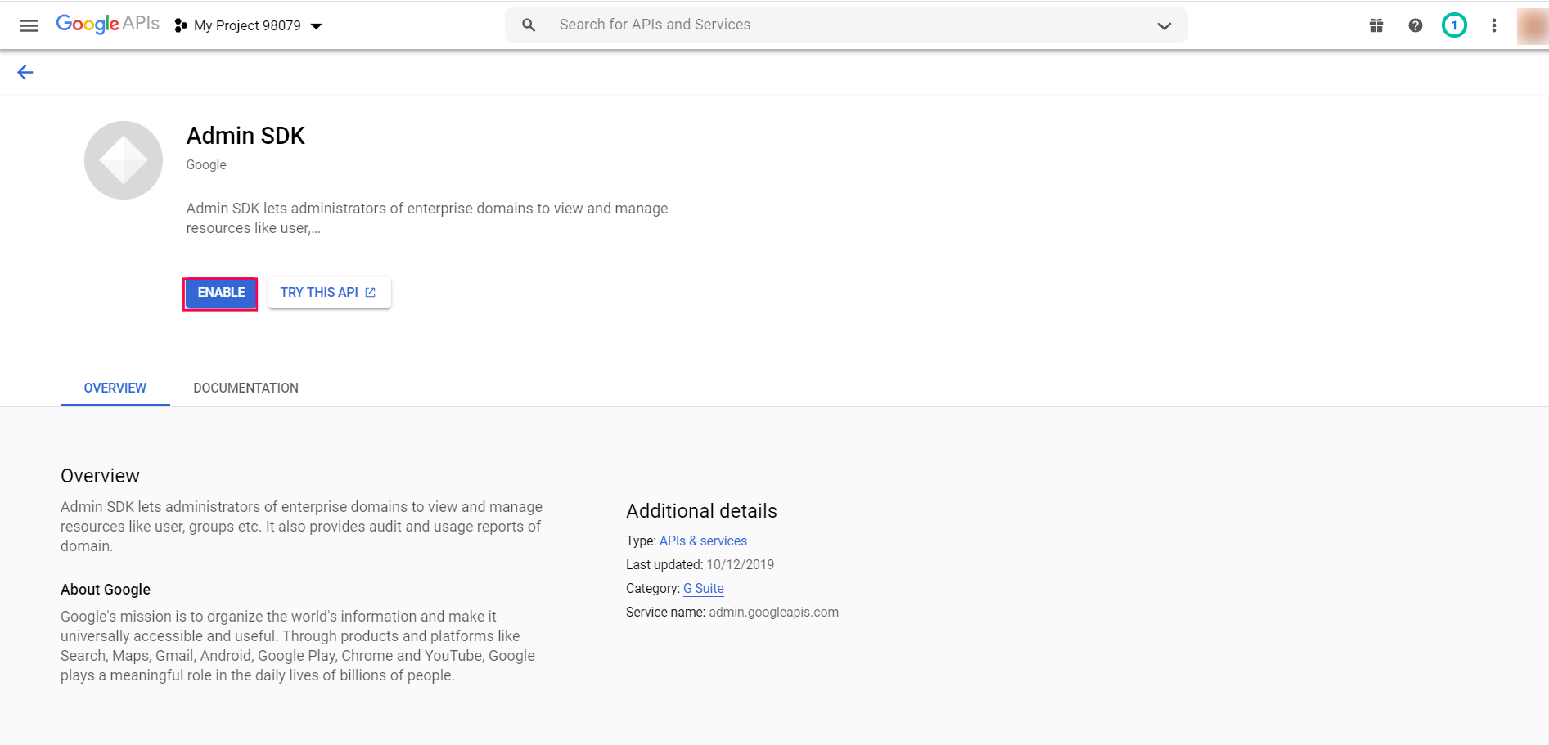Open the three-dot settings menu
Image resolution: width=1549 pixels, height=745 pixels.
(1494, 25)
